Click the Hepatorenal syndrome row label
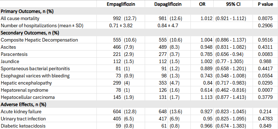 pyautogui.click(x=24, y=90)
